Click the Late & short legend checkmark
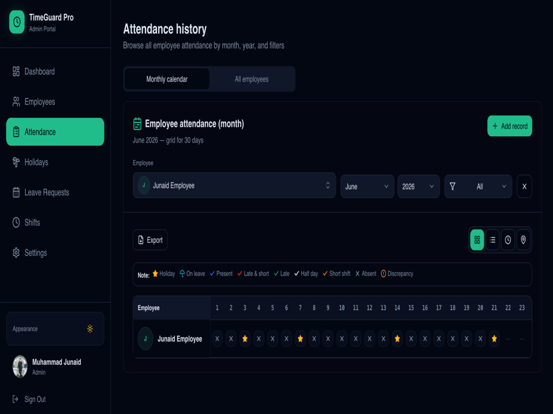Viewport: 553px width, 414px height. pyautogui.click(x=239, y=274)
